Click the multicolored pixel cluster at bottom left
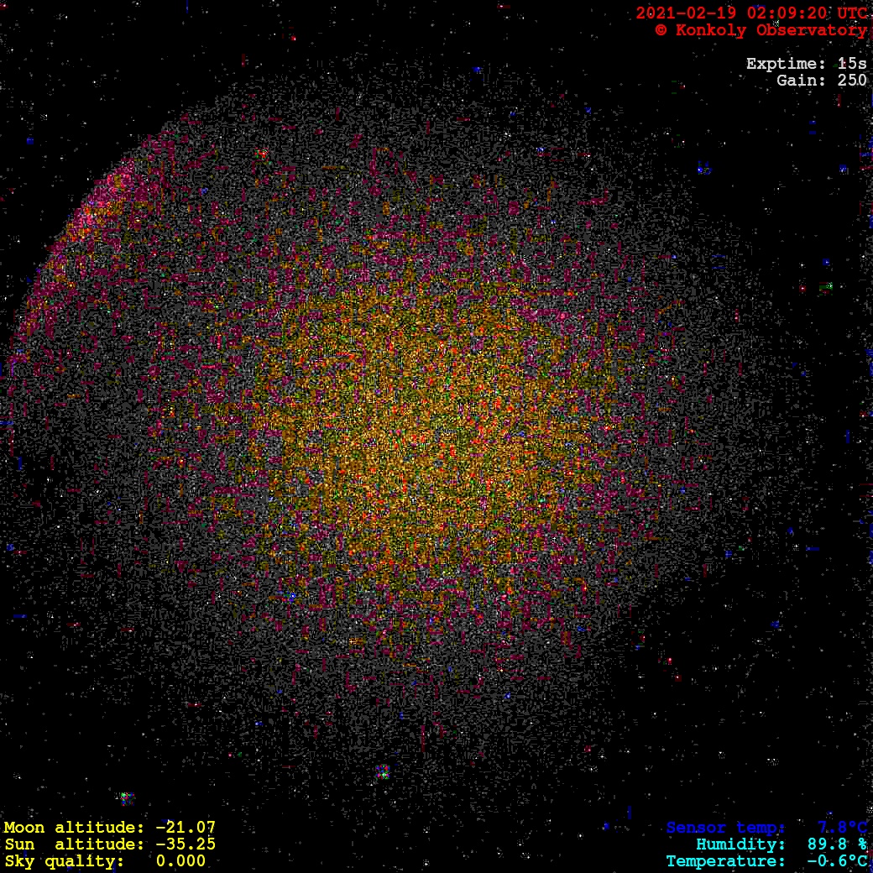 tap(126, 797)
